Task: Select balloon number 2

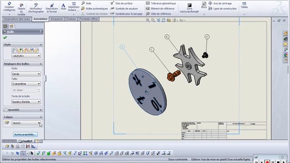Action: coord(167,37)
